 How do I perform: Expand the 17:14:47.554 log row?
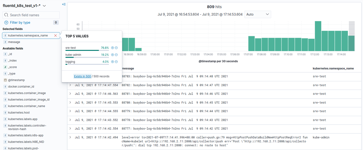point(70,85)
